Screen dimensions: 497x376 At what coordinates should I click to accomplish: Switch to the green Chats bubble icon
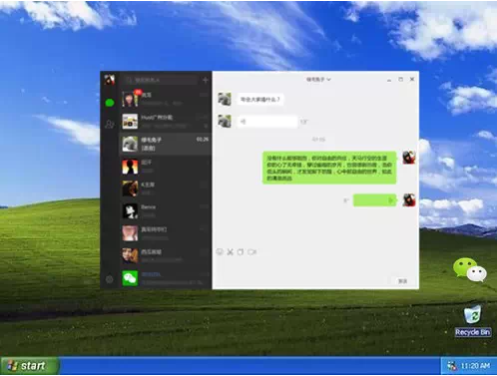[110, 103]
